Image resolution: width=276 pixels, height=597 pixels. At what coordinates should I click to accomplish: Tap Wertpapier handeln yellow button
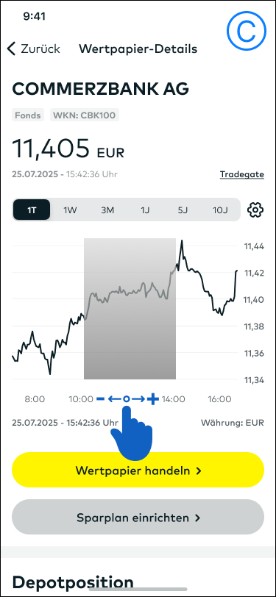pyautogui.click(x=138, y=471)
